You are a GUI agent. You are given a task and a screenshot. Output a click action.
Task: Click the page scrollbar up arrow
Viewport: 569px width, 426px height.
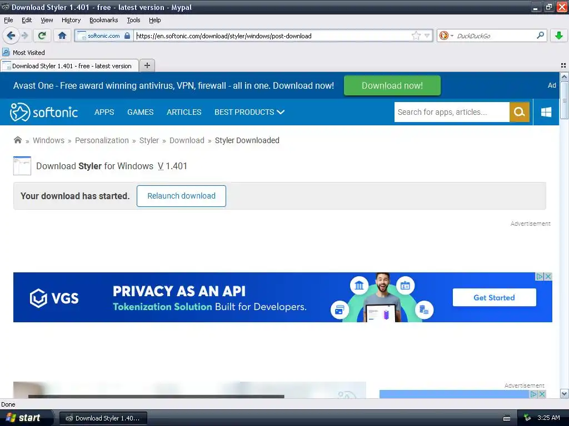click(x=565, y=77)
